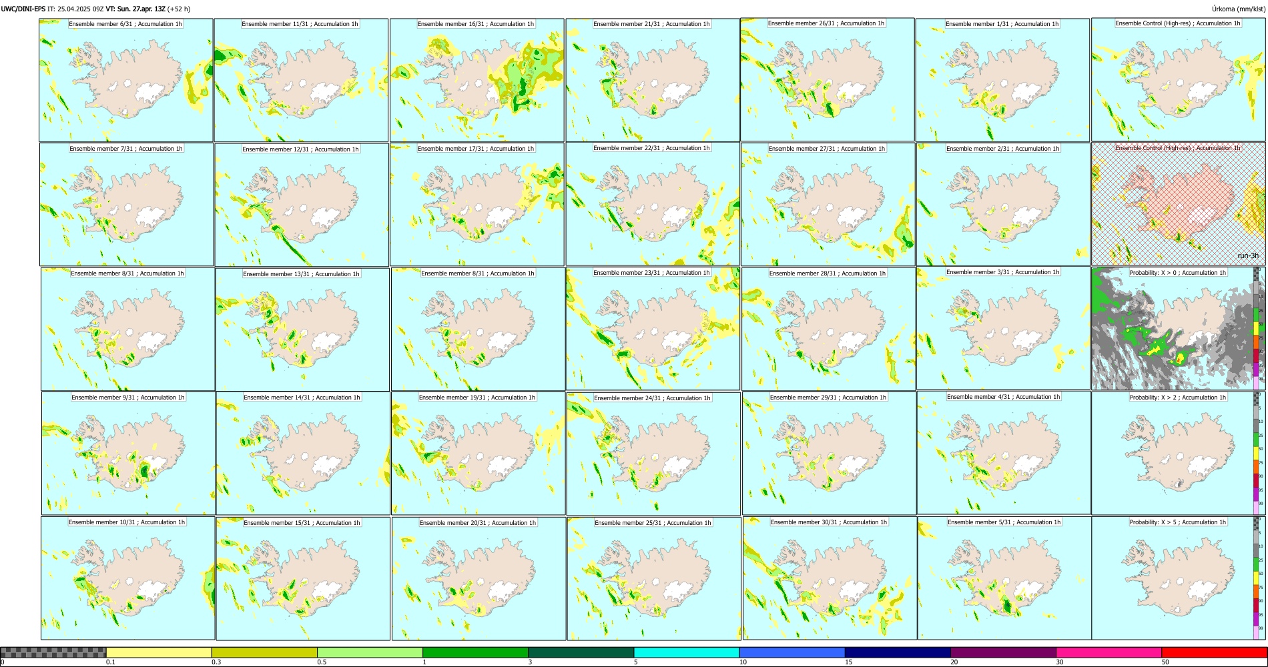Click the "(+52 h)" forecast offset text
The height and width of the screenshot is (667, 1268).
click(x=179, y=9)
